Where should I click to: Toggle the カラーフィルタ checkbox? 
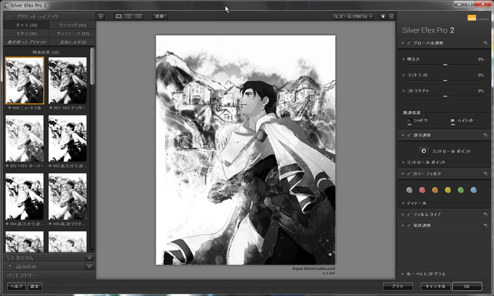click(409, 174)
